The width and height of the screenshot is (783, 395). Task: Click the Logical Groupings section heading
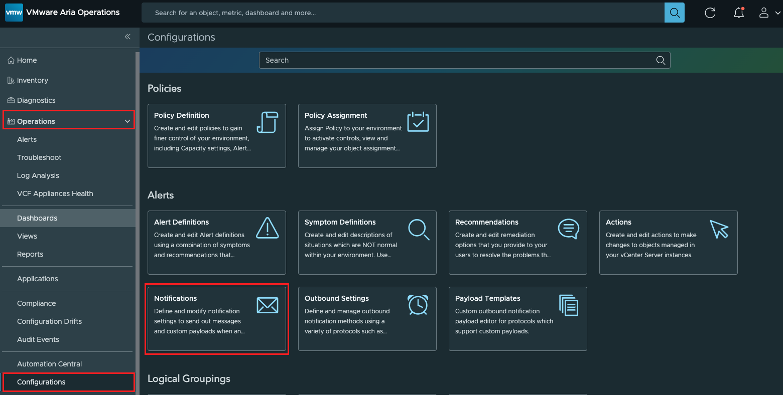click(x=189, y=378)
